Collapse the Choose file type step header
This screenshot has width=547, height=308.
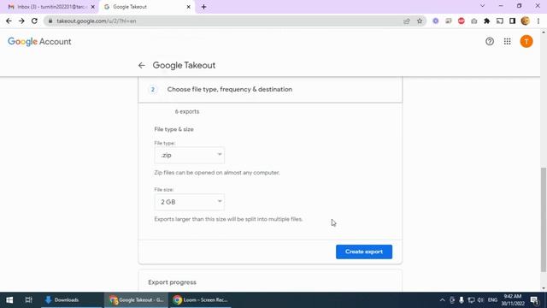(270, 89)
